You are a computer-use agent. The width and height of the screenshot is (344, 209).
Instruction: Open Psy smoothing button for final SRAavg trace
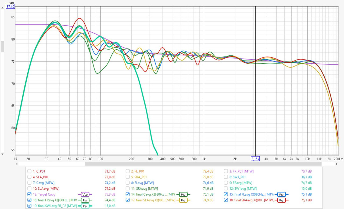coord(281,200)
